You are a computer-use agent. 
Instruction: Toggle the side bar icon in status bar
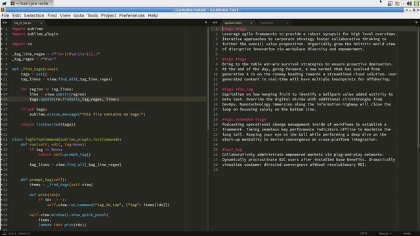pos(5,233)
